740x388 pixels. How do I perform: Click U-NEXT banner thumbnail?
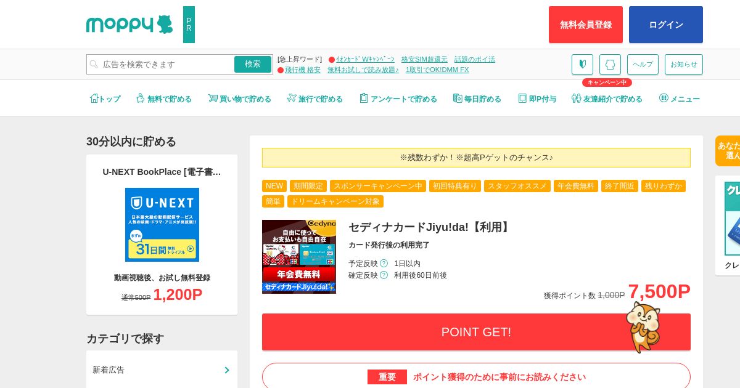click(x=162, y=225)
